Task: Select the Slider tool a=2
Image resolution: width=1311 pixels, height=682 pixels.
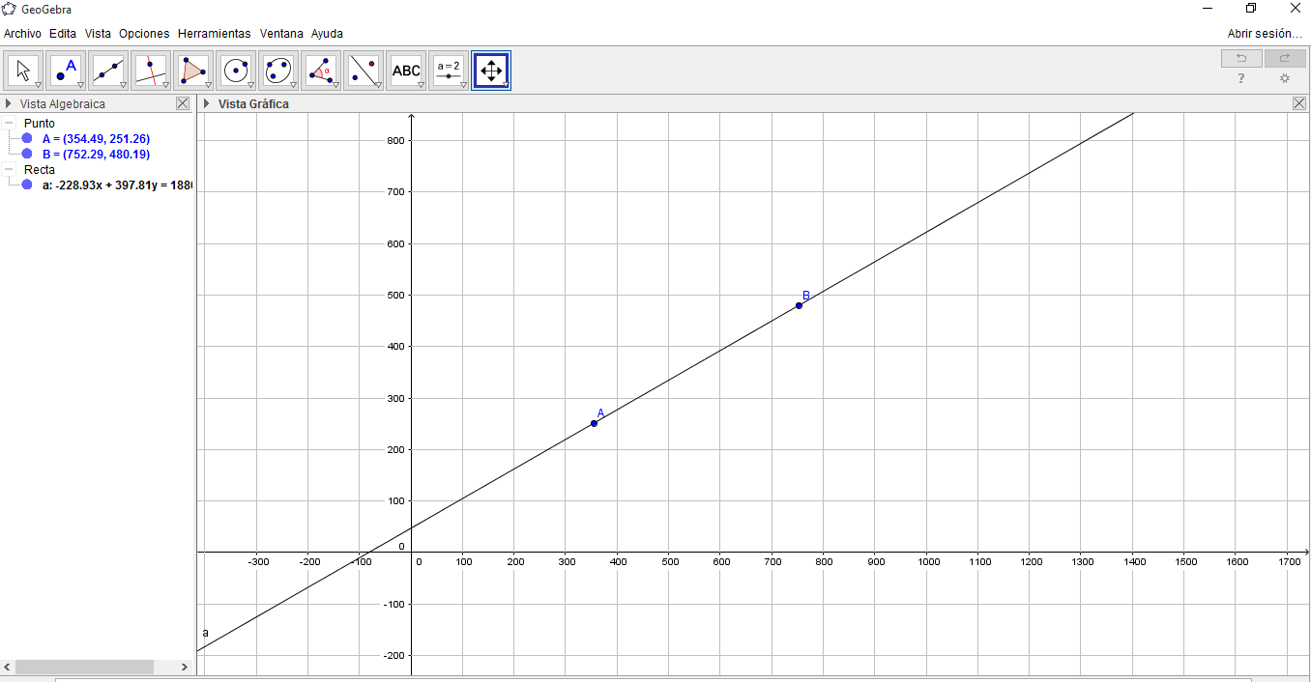Action: coord(448,69)
